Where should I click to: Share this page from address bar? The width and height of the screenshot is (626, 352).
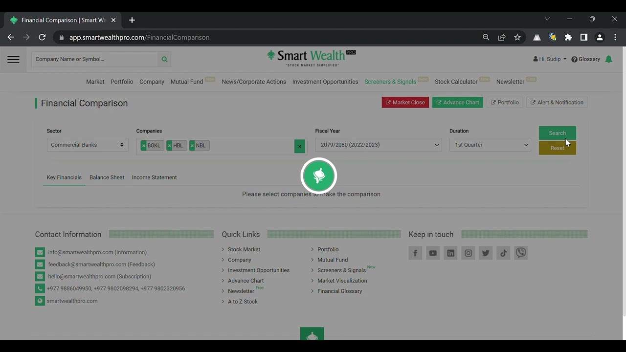(x=502, y=37)
